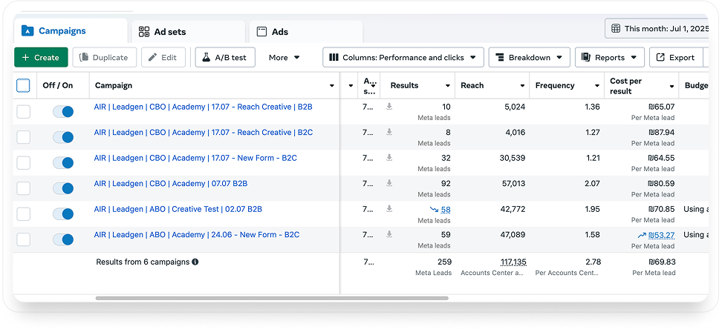The height and width of the screenshot is (332, 722).
Task: Click download icon in first campaign row
Action: [389, 107]
